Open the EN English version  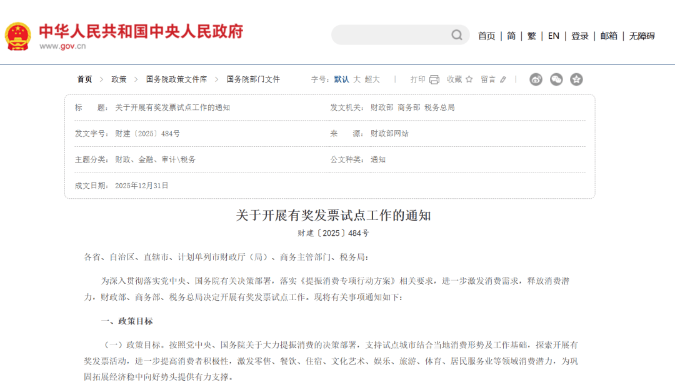click(x=553, y=36)
